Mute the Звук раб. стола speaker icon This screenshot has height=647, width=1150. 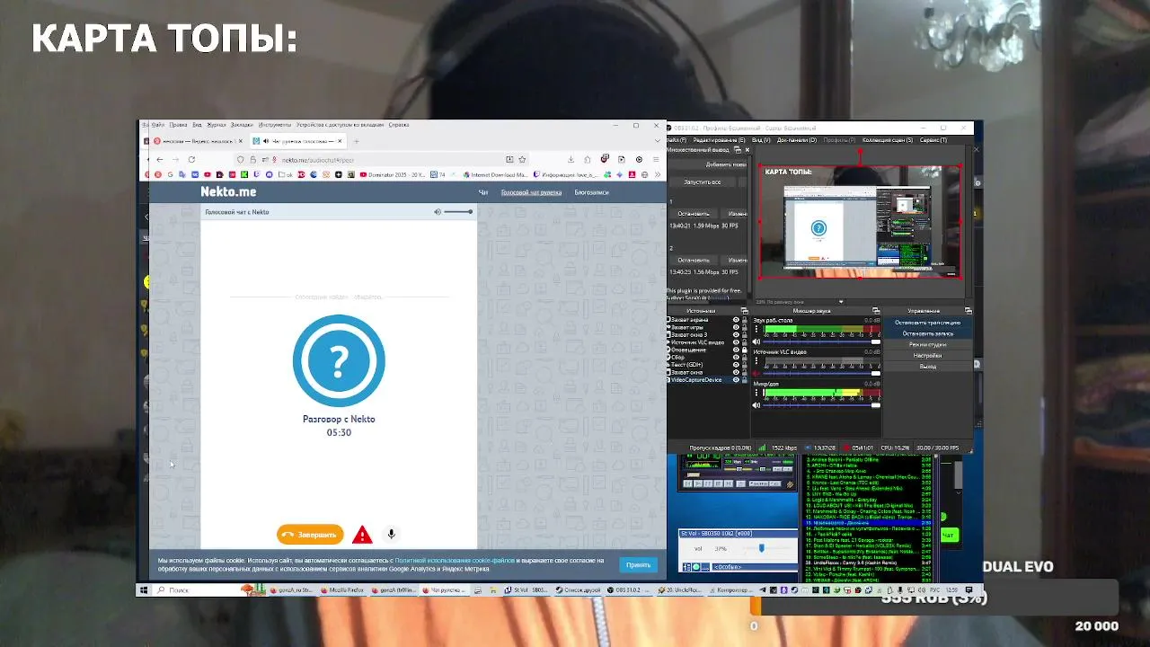tap(756, 341)
